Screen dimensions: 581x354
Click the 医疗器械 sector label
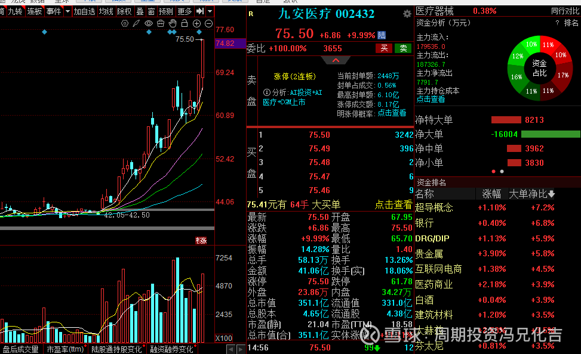pos(435,11)
